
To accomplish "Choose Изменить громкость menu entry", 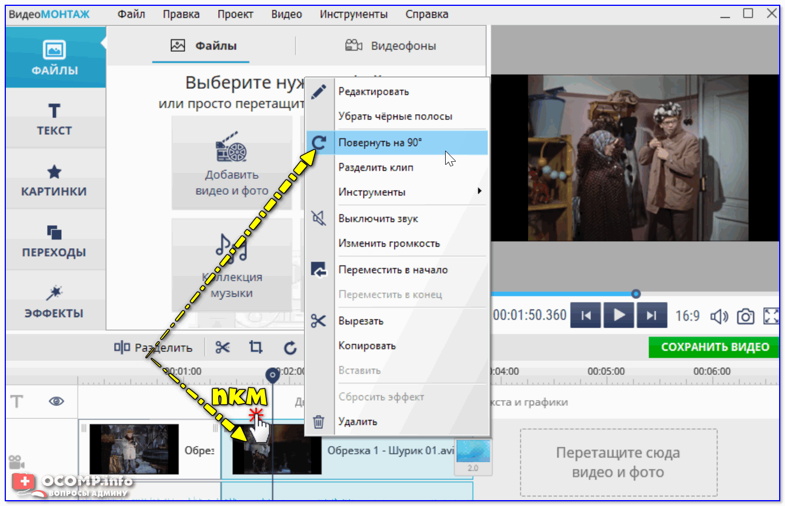I will click(389, 244).
